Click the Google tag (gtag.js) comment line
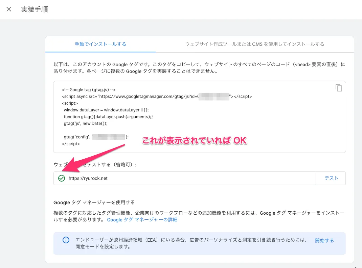 pos(89,90)
